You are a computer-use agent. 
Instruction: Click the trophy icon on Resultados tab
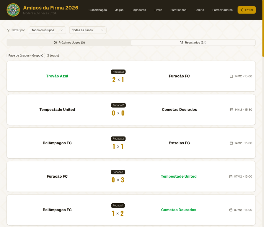click(181, 42)
